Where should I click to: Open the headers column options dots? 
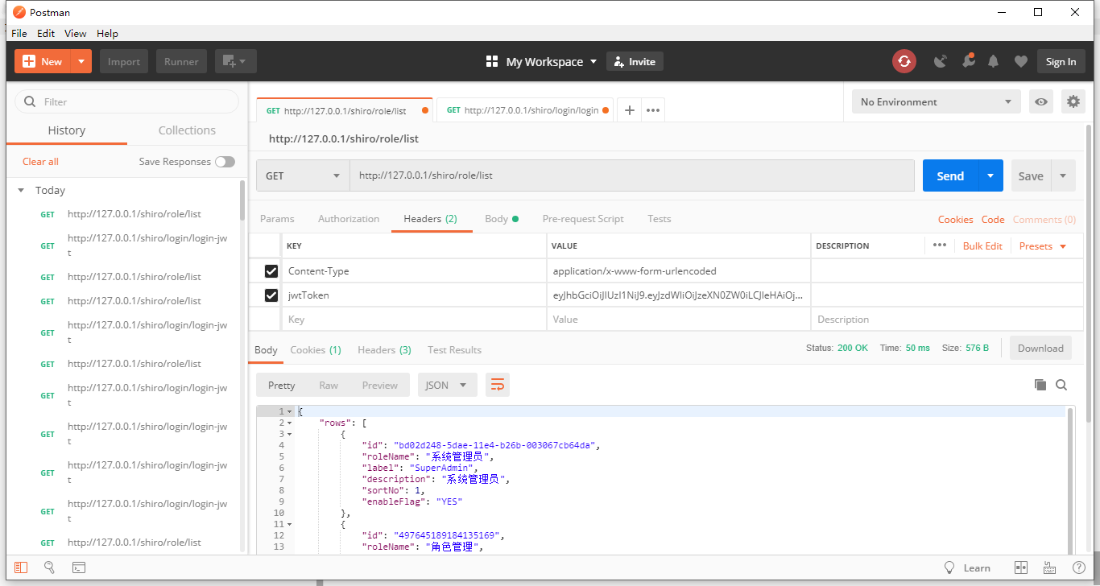pos(939,246)
